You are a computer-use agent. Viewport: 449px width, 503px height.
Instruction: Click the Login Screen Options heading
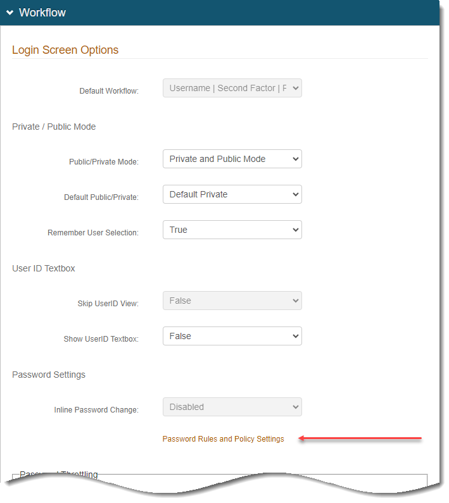65,50
